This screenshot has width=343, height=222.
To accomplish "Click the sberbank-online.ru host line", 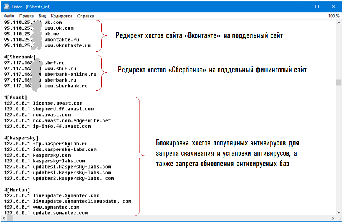I will click(x=50, y=74).
